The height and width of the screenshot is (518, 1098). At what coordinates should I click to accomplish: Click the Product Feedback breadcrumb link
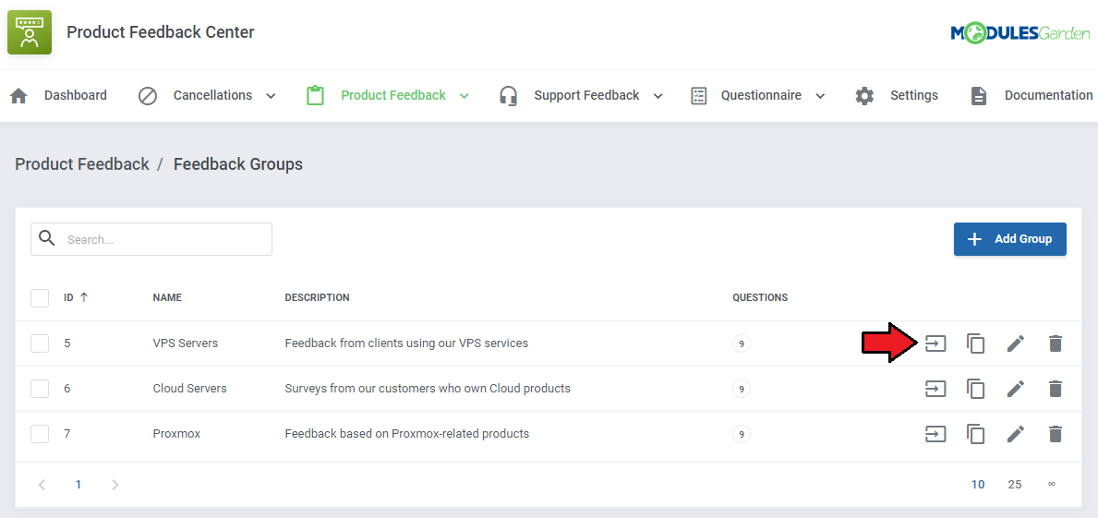(82, 163)
